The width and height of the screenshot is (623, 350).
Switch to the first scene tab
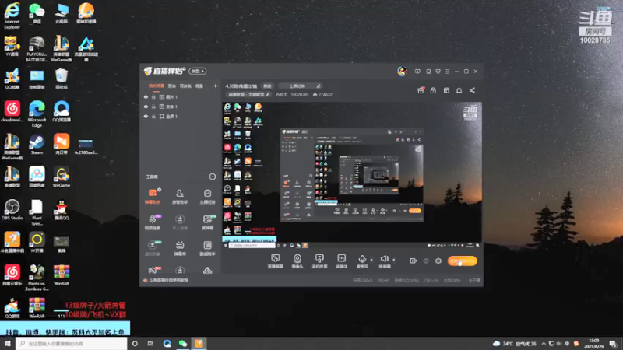point(157,86)
